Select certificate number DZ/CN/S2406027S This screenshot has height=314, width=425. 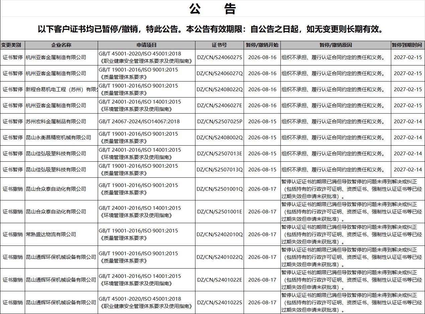pyautogui.click(x=220, y=57)
